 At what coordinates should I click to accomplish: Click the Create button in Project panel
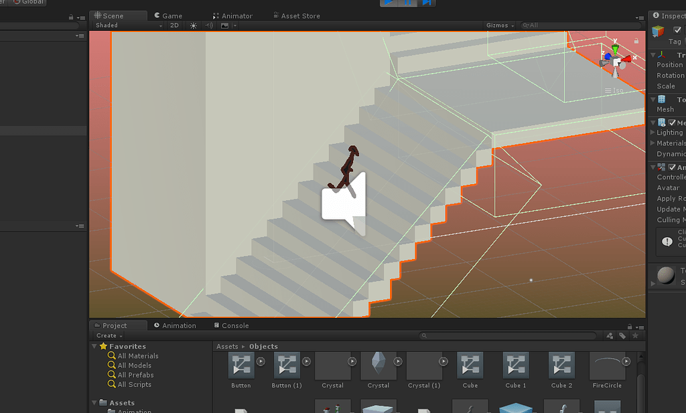(x=107, y=335)
